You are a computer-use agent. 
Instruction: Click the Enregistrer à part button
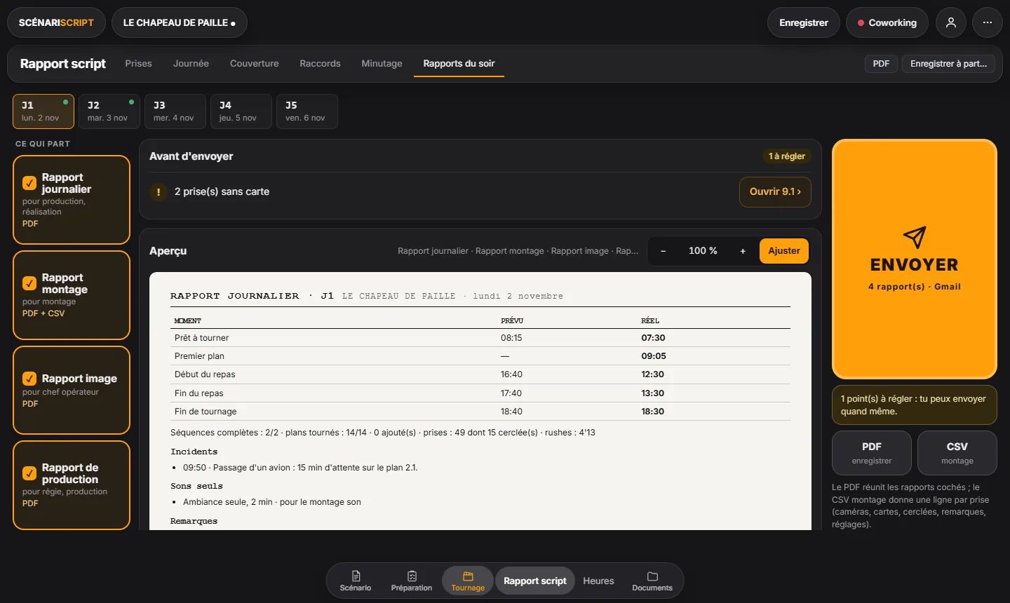click(948, 64)
